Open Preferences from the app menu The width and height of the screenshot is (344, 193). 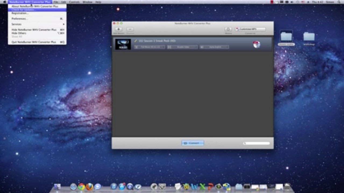(x=37, y=19)
